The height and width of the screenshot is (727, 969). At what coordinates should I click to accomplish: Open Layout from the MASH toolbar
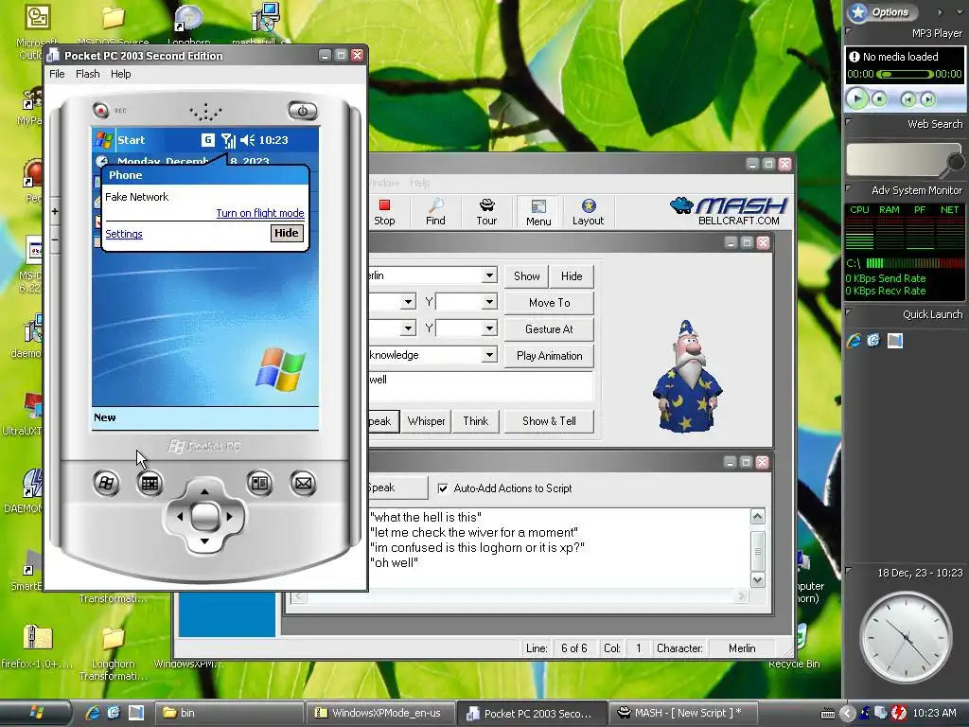coord(588,212)
